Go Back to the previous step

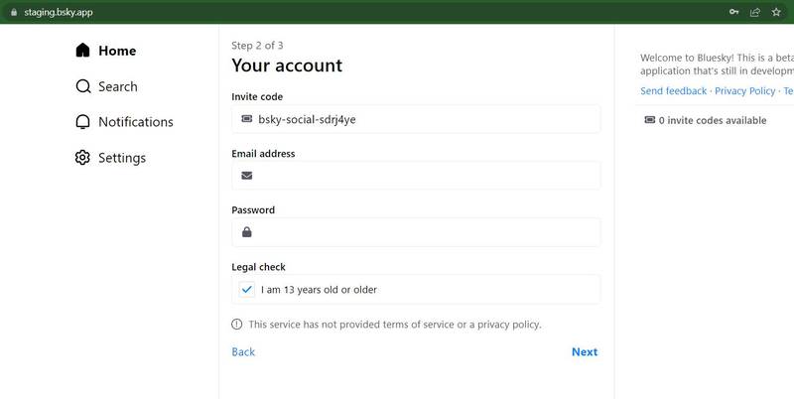pyautogui.click(x=243, y=352)
